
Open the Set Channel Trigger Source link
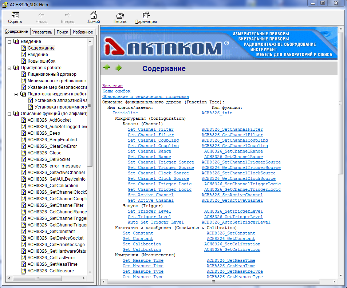[161, 162]
